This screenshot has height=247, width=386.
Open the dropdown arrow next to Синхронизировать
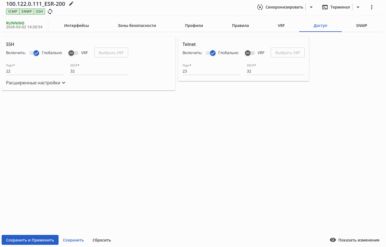(311, 7)
